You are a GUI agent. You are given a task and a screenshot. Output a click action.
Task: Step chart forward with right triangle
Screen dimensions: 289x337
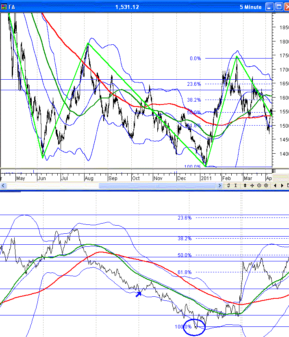click(282, 185)
